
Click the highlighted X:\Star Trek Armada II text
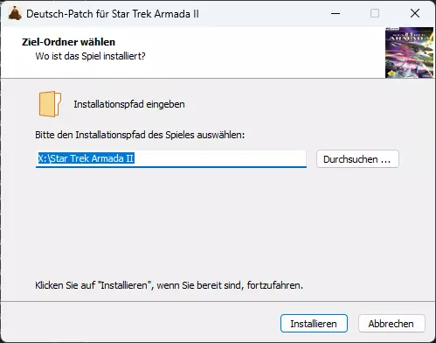coord(87,158)
